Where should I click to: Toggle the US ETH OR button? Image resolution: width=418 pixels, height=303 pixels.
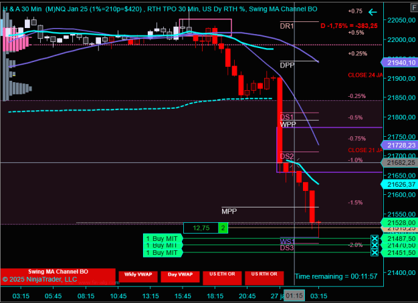coord(222,278)
